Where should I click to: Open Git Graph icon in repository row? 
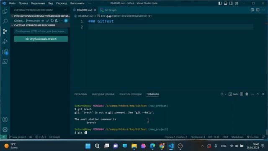pos(57,21)
